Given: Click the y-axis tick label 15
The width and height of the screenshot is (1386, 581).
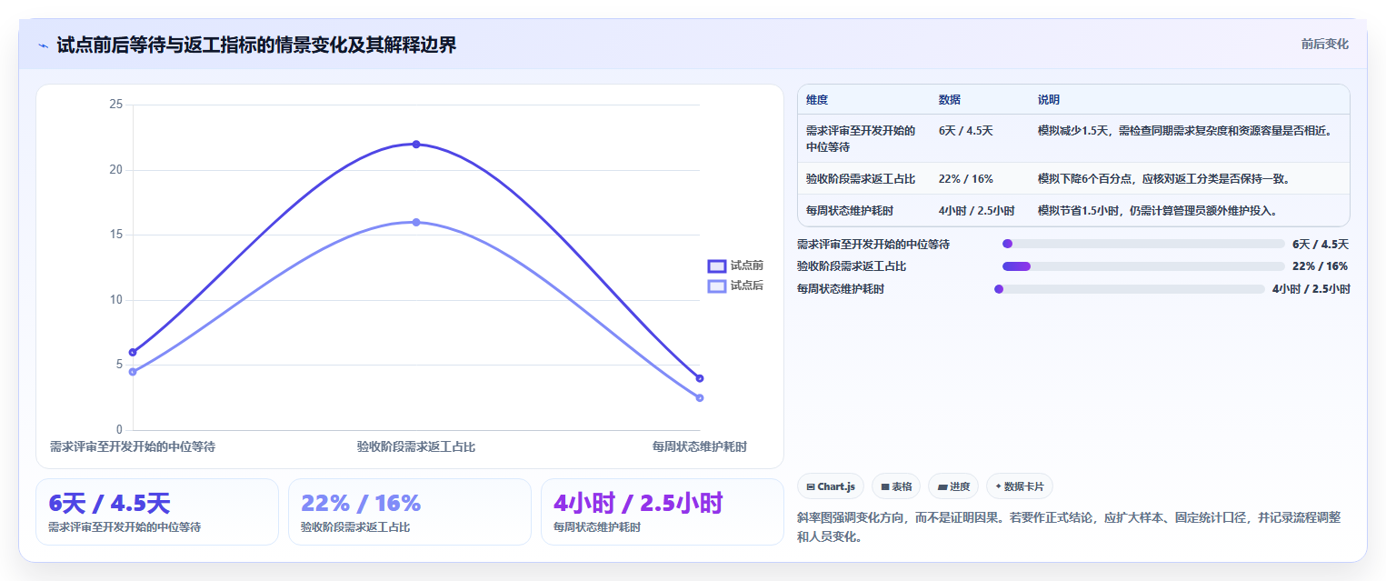Looking at the screenshot, I should [115, 235].
